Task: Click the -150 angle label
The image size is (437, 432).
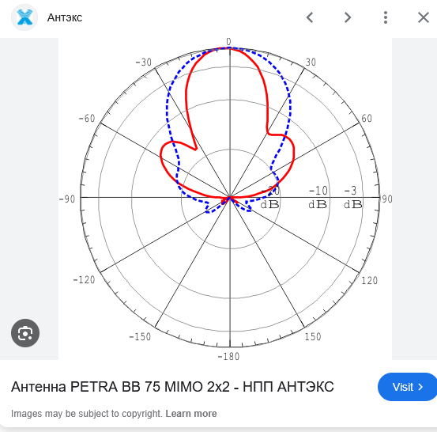Action: pos(140,336)
